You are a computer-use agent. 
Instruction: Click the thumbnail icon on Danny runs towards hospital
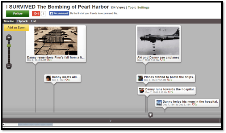pos(142,91)
